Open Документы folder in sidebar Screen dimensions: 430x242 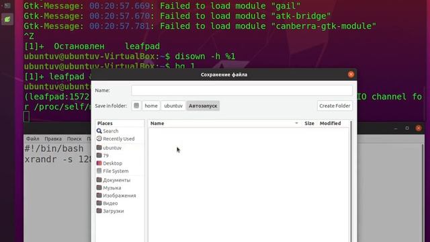coord(116,180)
